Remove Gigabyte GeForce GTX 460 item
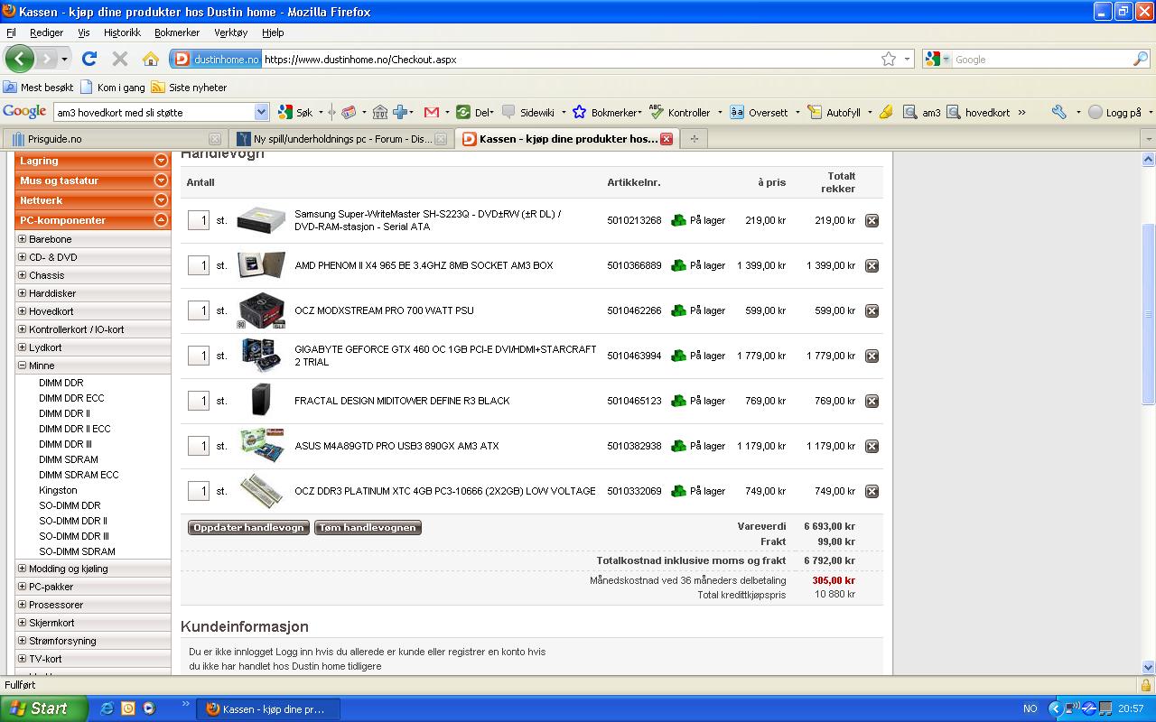This screenshot has width=1156, height=722. coord(872,356)
